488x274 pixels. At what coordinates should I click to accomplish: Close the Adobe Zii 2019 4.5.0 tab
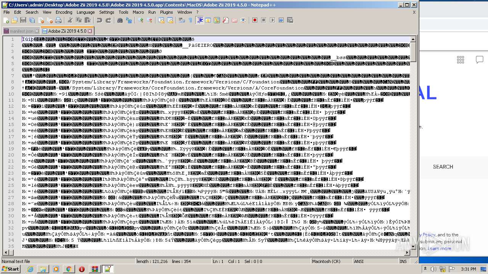[x=90, y=31]
